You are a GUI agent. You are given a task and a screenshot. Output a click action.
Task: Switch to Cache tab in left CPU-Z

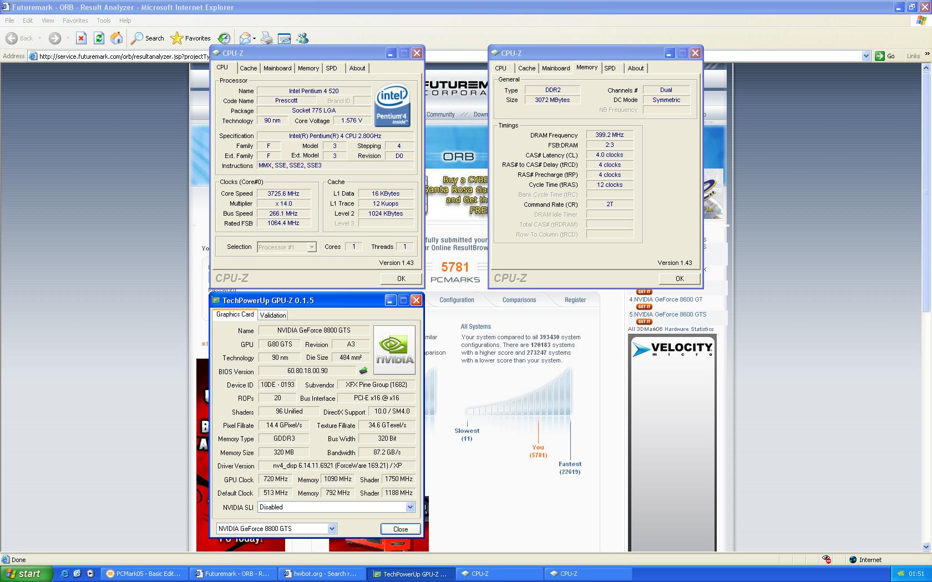(x=248, y=68)
